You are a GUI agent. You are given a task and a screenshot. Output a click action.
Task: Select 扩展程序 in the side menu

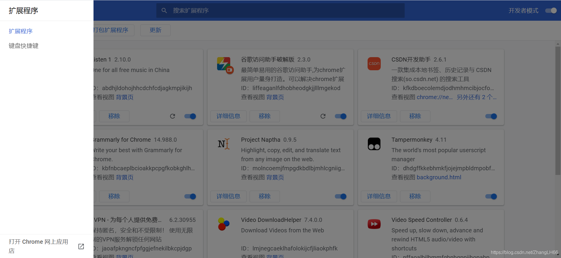coord(21,31)
